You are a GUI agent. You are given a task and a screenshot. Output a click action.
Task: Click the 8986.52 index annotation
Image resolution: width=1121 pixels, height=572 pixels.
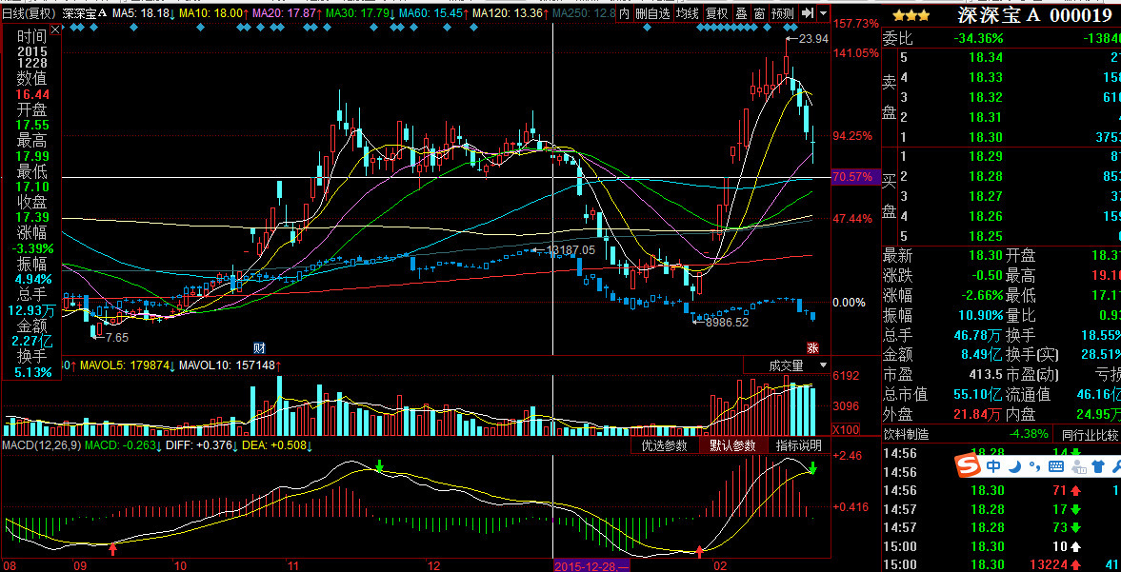(x=728, y=322)
